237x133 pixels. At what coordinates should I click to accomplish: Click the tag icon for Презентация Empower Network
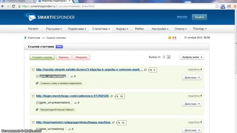click(x=37, y=110)
